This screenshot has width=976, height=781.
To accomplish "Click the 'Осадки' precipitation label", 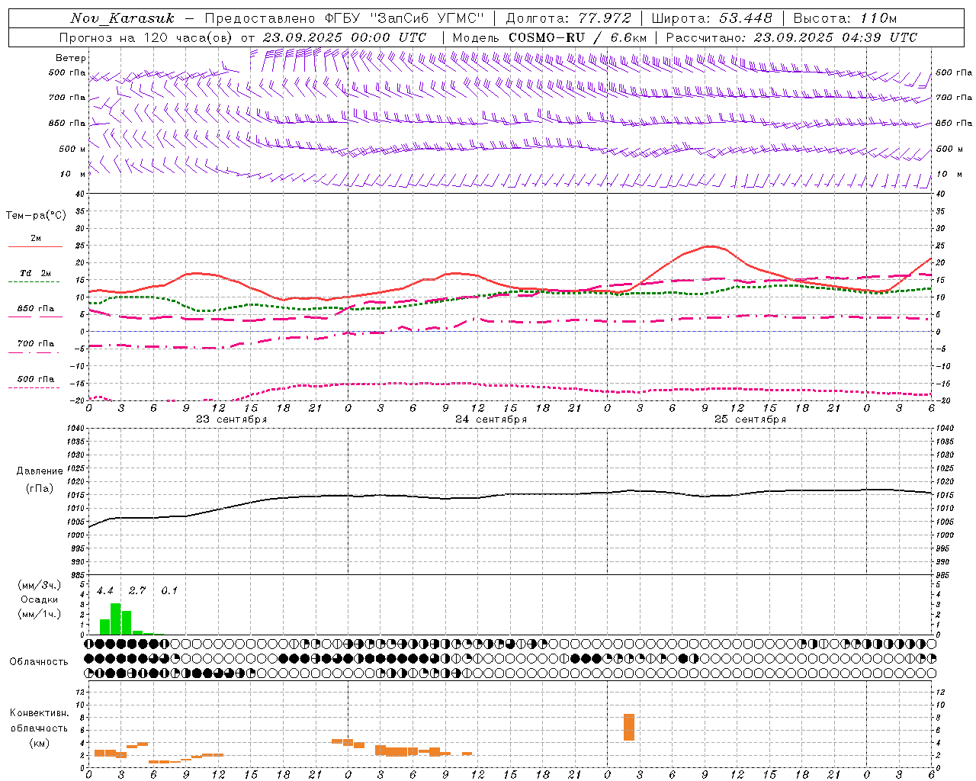I will pyautogui.click(x=40, y=599).
